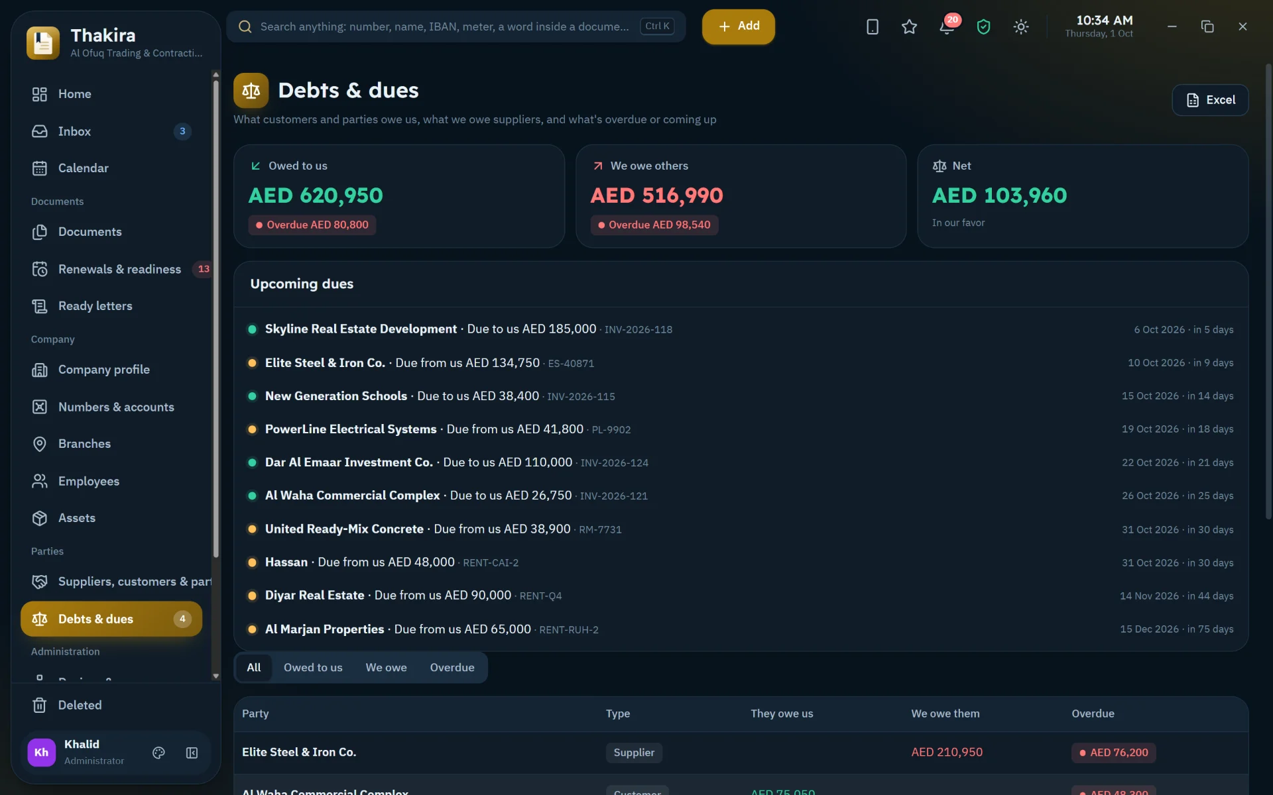
Task: Open Deleted items trash
Action: (111, 705)
